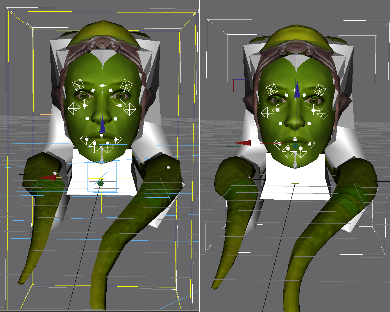The height and width of the screenshot is (312, 390).
Task: Select left viewport's brow box helper above model's right eye
Action: click(x=79, y=85)
